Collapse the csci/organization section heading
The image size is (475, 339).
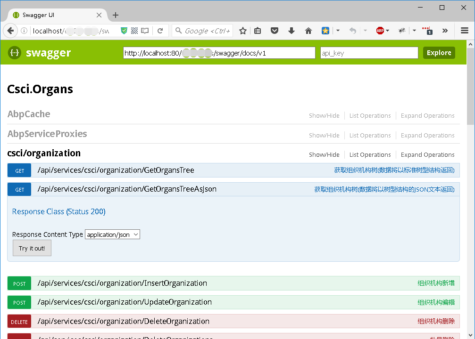(44, 153)
